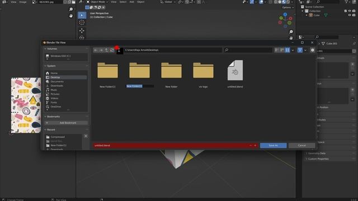Open Select menu in 3D viewport
This screenshot has height=201, width=358.
(123, 2)
